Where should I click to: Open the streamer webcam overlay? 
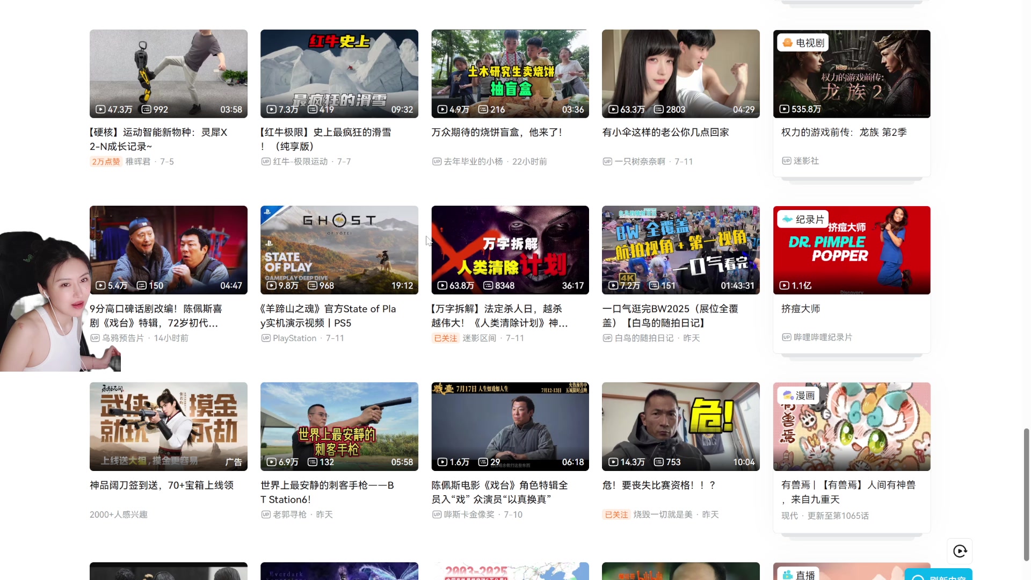point(59,301)
